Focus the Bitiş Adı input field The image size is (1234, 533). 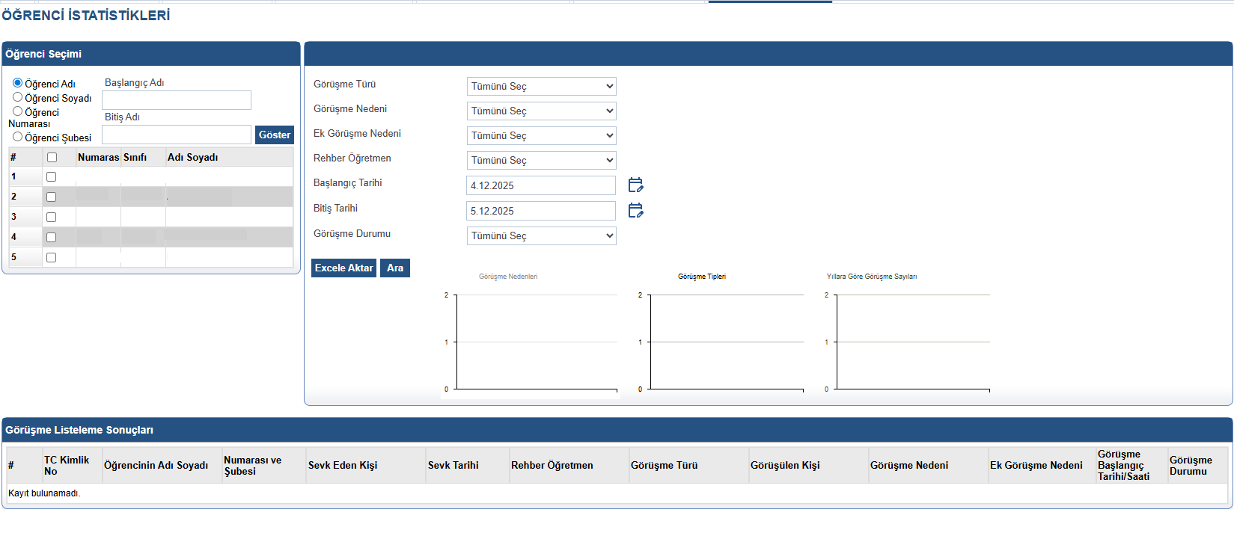coord(177,135)
